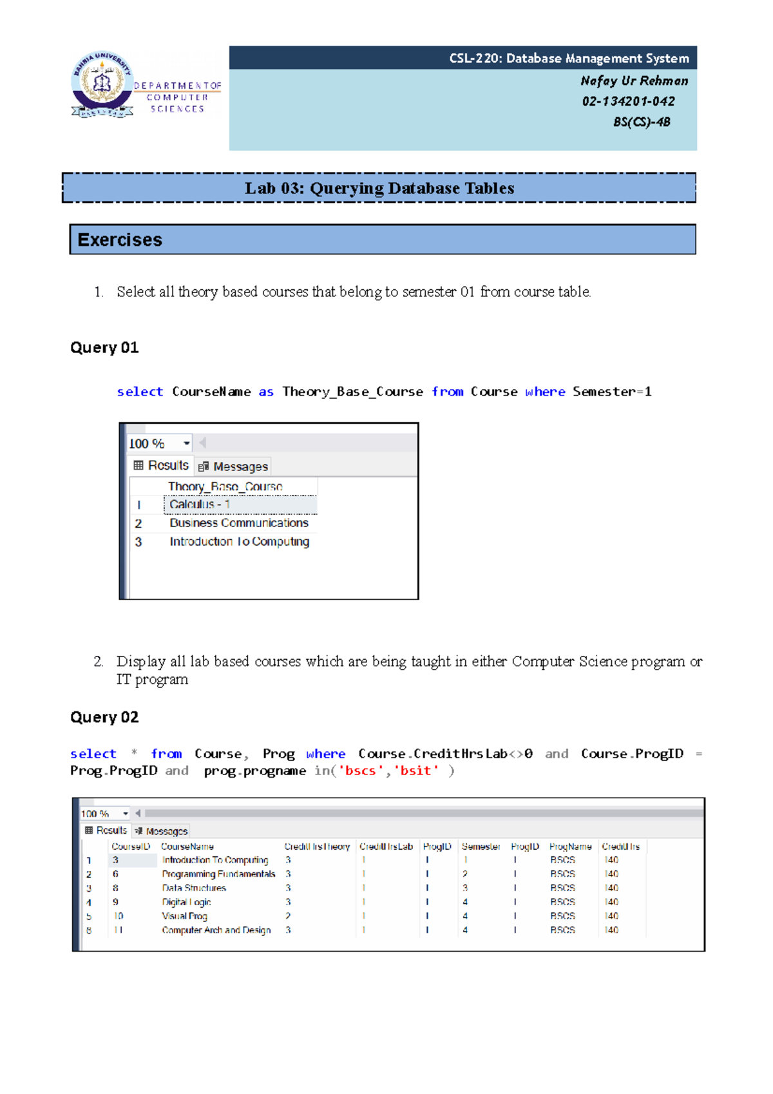Image resolution: width=773 pixels, height=1094 pixels.
Task: Select 'Introduction To Computing' in Query 01 results
Action: coord(239,542)
